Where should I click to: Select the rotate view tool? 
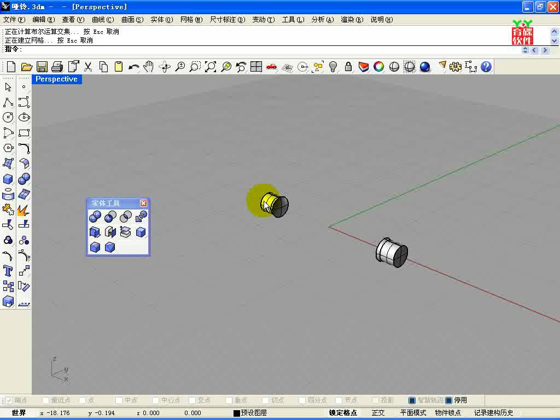point(165,67)
